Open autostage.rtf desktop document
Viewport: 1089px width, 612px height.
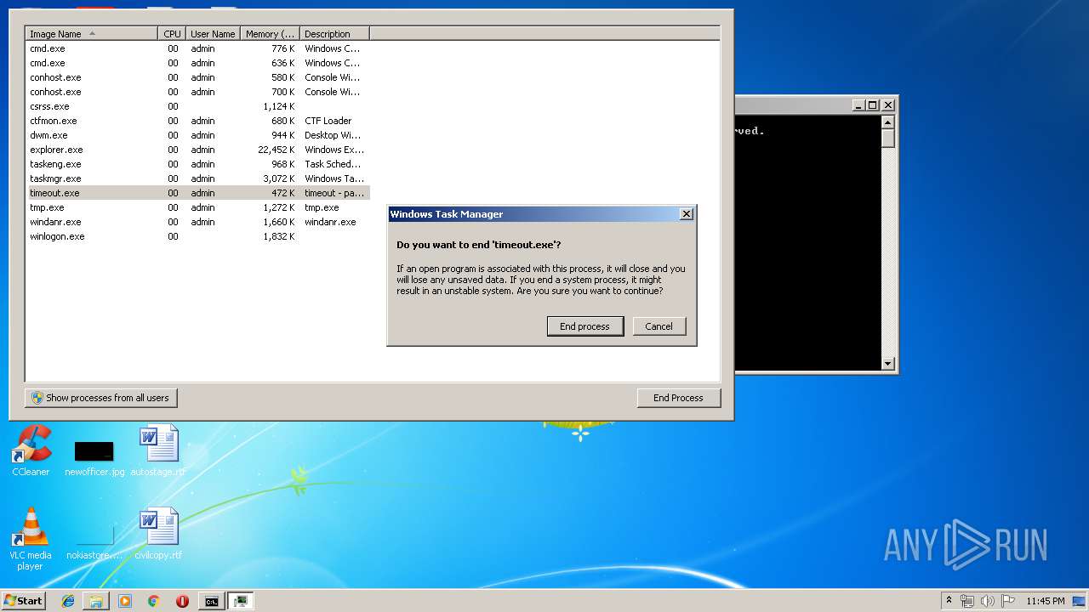click(x=158, y=450)
